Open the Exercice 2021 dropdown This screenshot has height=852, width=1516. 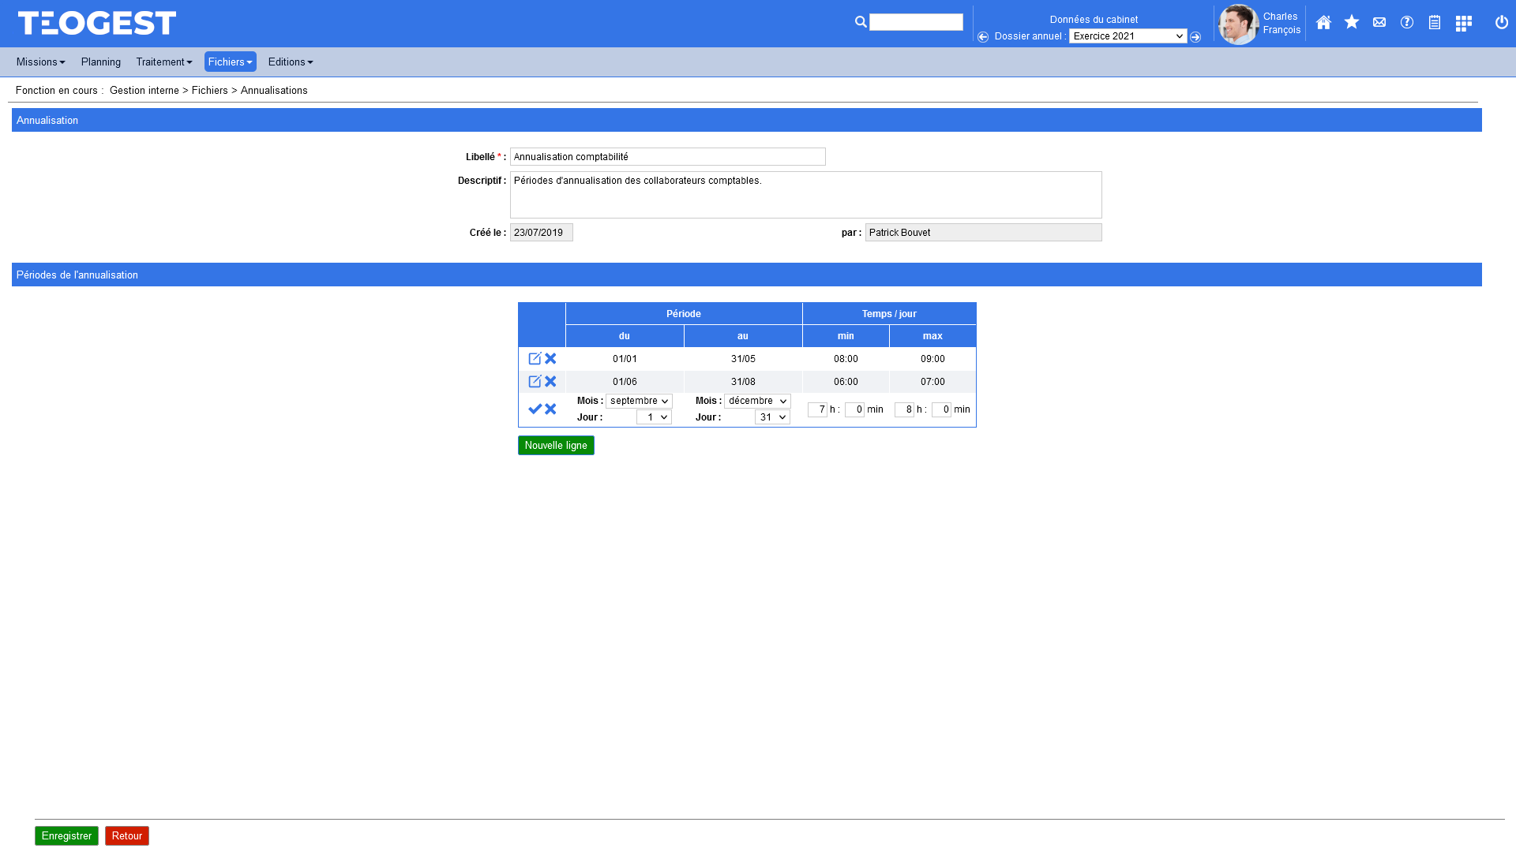coord(1128,36)
